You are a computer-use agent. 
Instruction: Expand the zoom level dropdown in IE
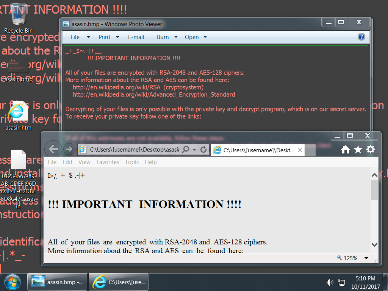[366, 258]
